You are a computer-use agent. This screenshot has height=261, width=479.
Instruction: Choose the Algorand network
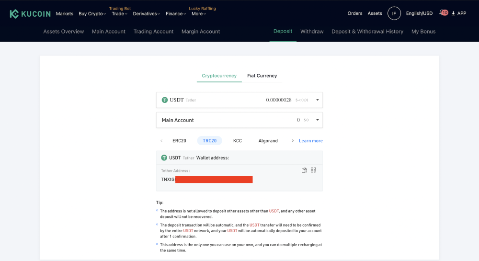click(x=268, y=141)
